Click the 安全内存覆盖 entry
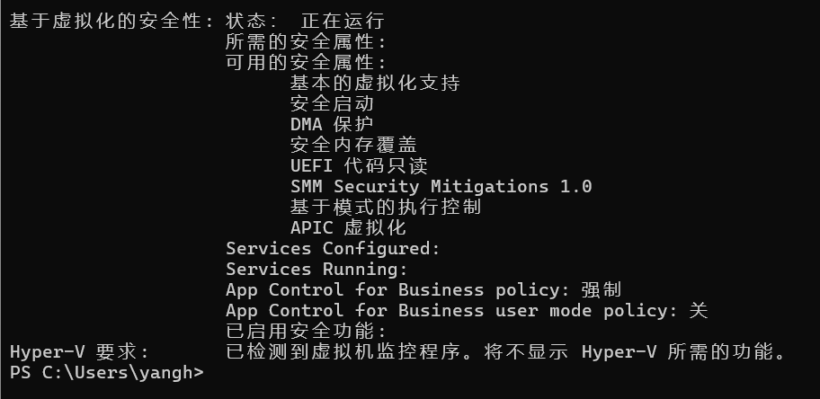Screen dimensions: 820x399 coord(353,145)
